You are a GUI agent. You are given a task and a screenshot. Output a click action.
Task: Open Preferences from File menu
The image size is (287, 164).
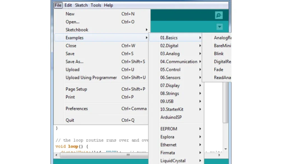point(101,108)
